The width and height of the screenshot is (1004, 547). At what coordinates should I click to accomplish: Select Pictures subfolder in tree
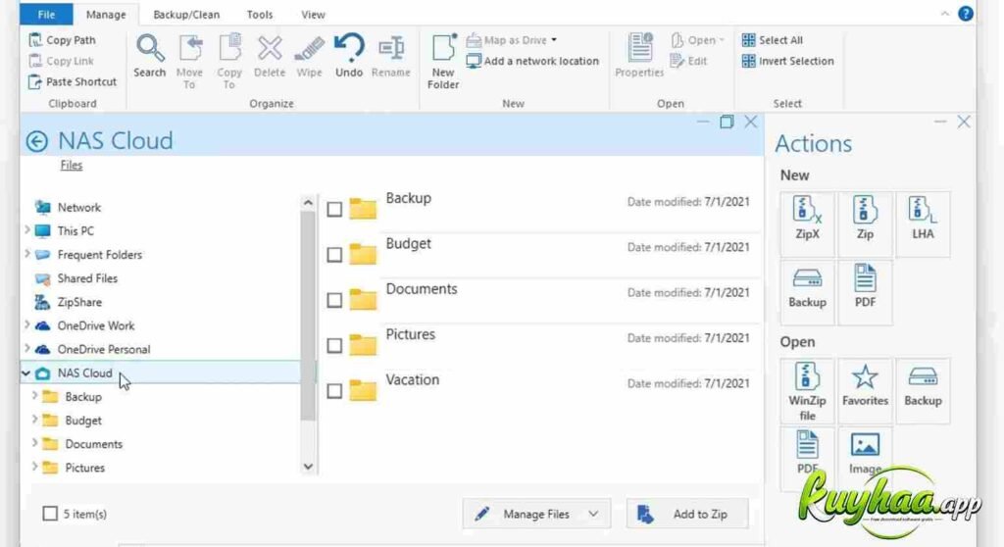(x=84, y=468)
